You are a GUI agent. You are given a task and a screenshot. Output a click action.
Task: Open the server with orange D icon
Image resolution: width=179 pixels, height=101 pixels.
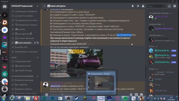click(x=5, y=22)
